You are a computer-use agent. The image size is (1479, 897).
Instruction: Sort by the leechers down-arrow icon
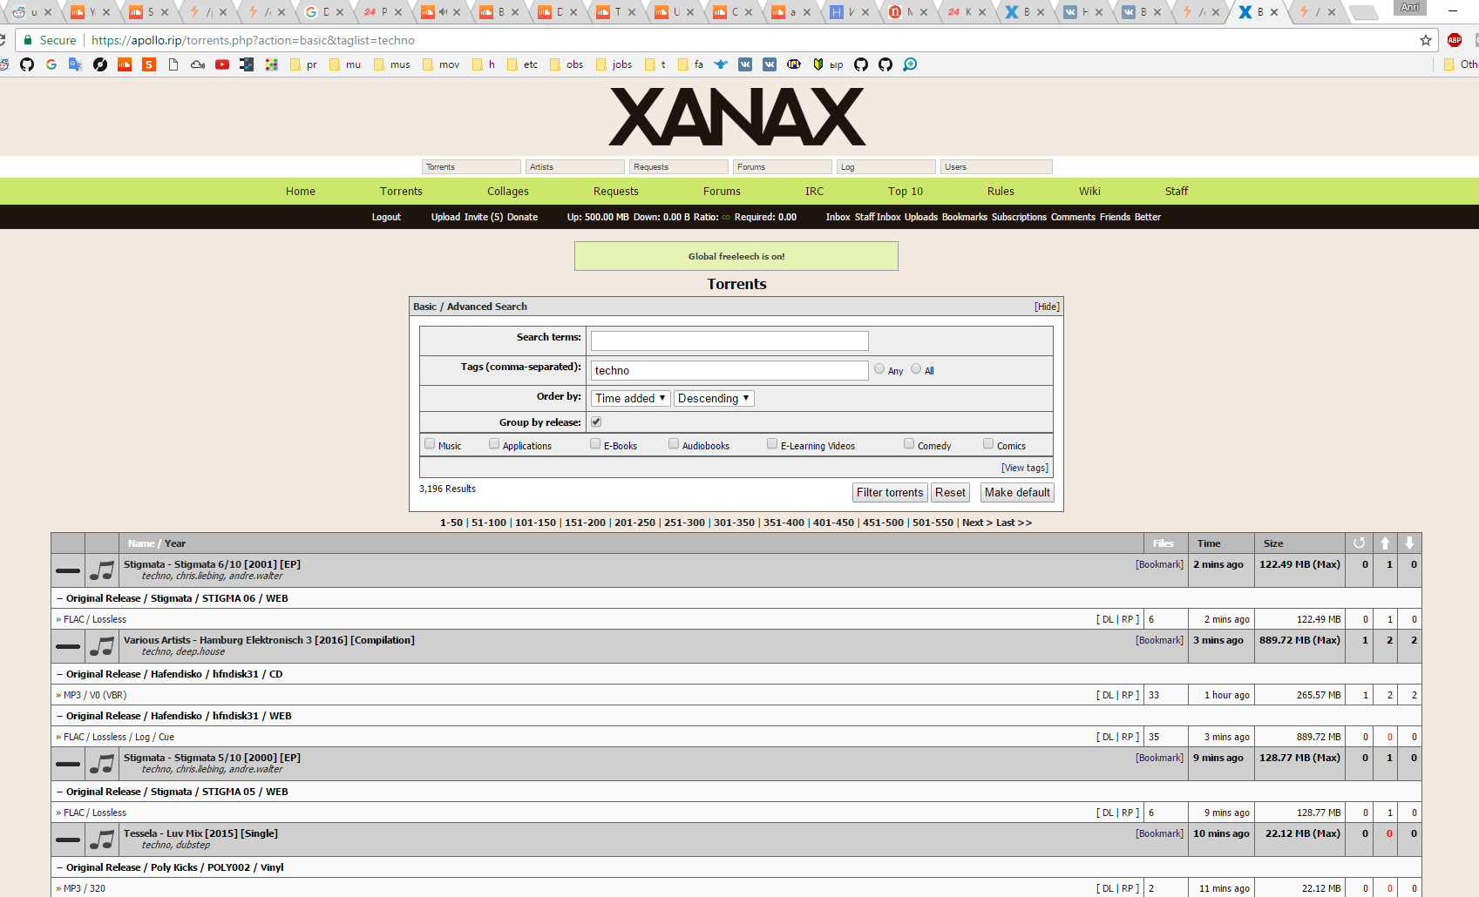click(x=1409, y=543)
